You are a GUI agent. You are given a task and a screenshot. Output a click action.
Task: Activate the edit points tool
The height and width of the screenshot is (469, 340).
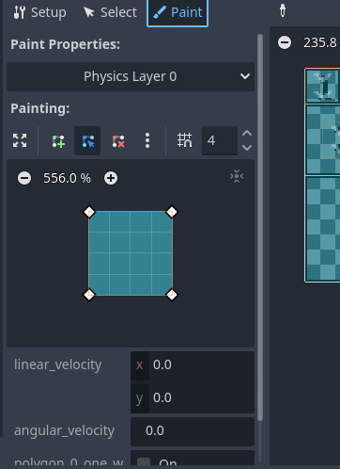pos(87,141)
